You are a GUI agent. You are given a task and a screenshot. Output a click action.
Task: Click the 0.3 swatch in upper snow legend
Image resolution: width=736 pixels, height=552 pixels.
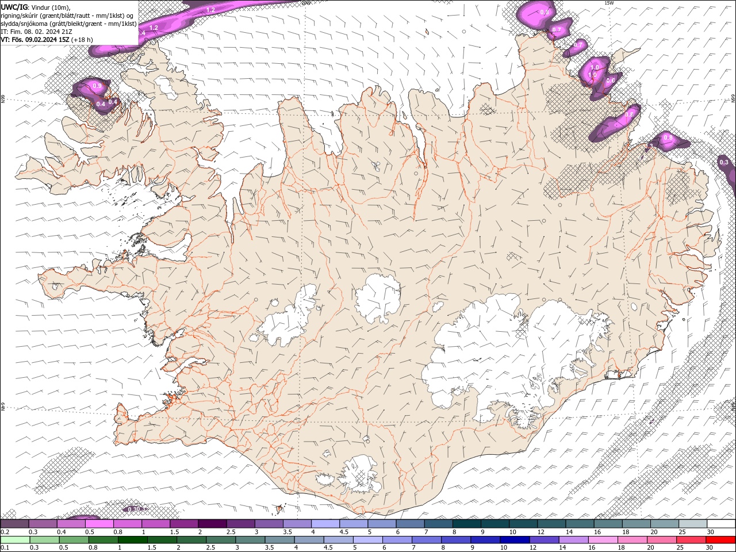click(x=43, y=524)
